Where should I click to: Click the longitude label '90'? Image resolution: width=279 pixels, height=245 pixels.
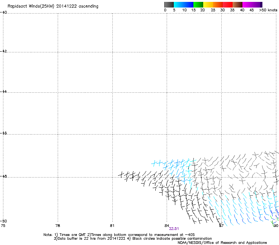click(x=276, y=226)
